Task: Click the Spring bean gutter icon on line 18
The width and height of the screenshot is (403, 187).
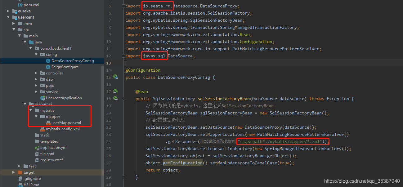Action: tap(115, 99)
